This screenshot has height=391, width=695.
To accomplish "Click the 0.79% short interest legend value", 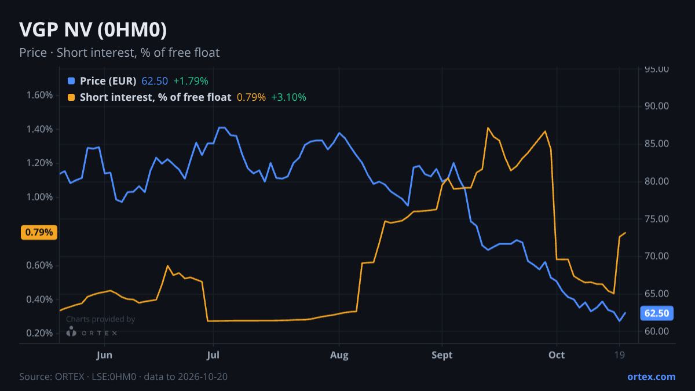I will click(x=251, y=97).
